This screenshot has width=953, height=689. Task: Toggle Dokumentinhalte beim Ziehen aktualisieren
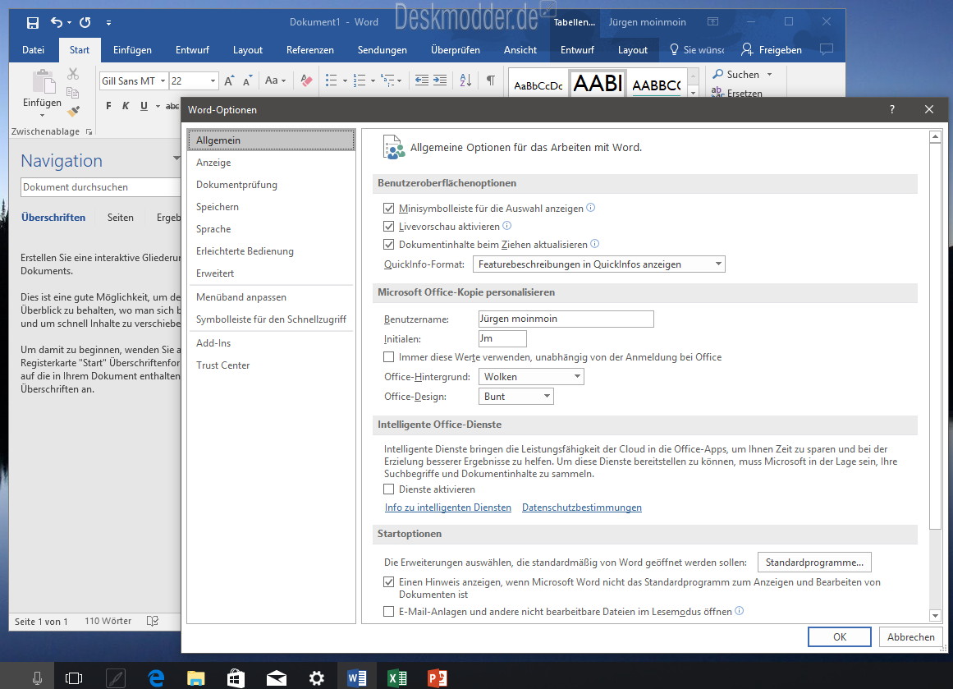click(389, 245)
